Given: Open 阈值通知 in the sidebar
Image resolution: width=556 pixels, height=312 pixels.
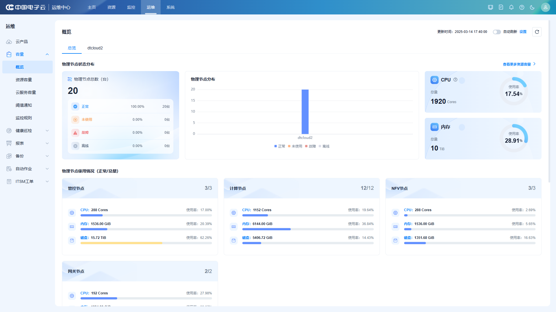Looking at the screenshot, I should coord(28,105).
